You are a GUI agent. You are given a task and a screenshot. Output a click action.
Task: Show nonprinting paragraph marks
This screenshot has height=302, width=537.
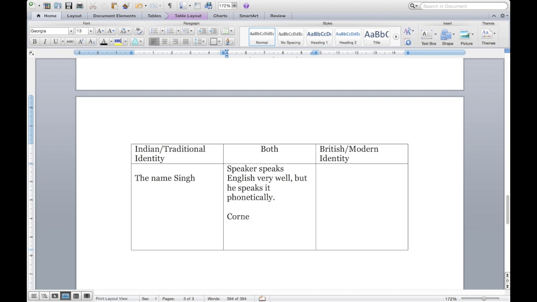point(169,6)
